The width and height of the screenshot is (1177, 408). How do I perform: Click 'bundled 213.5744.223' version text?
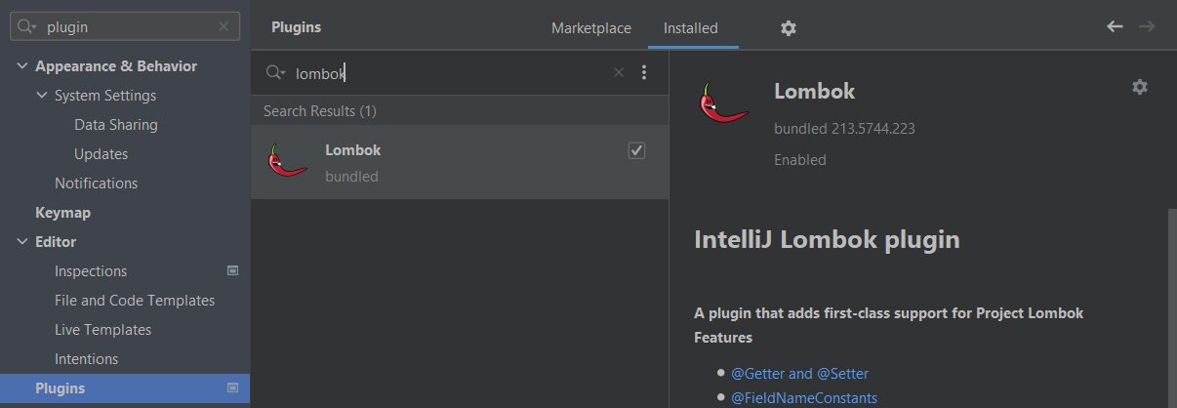(844, 128)
